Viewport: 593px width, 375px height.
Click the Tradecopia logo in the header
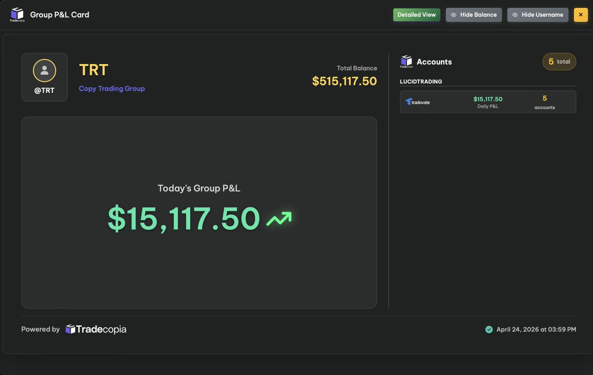17,15
